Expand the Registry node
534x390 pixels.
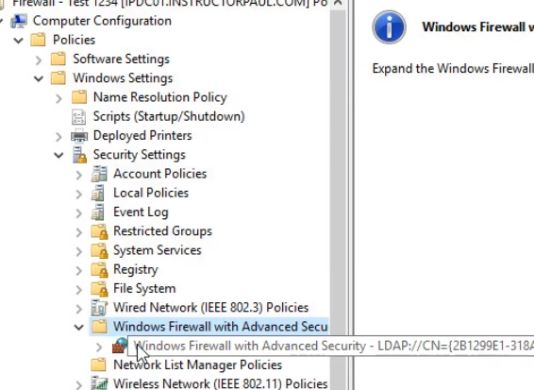pyautogui.click(x=78, y=270)
